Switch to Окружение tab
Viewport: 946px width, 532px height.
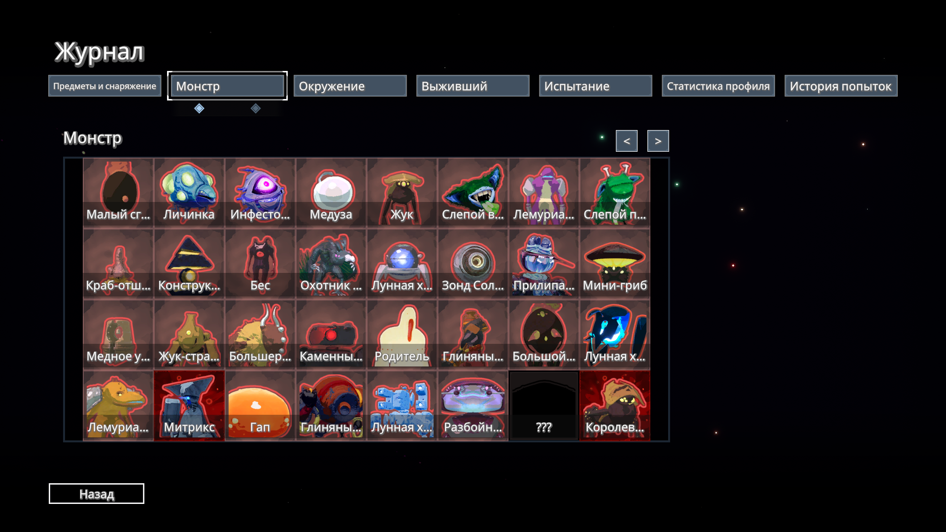[350, 86]
